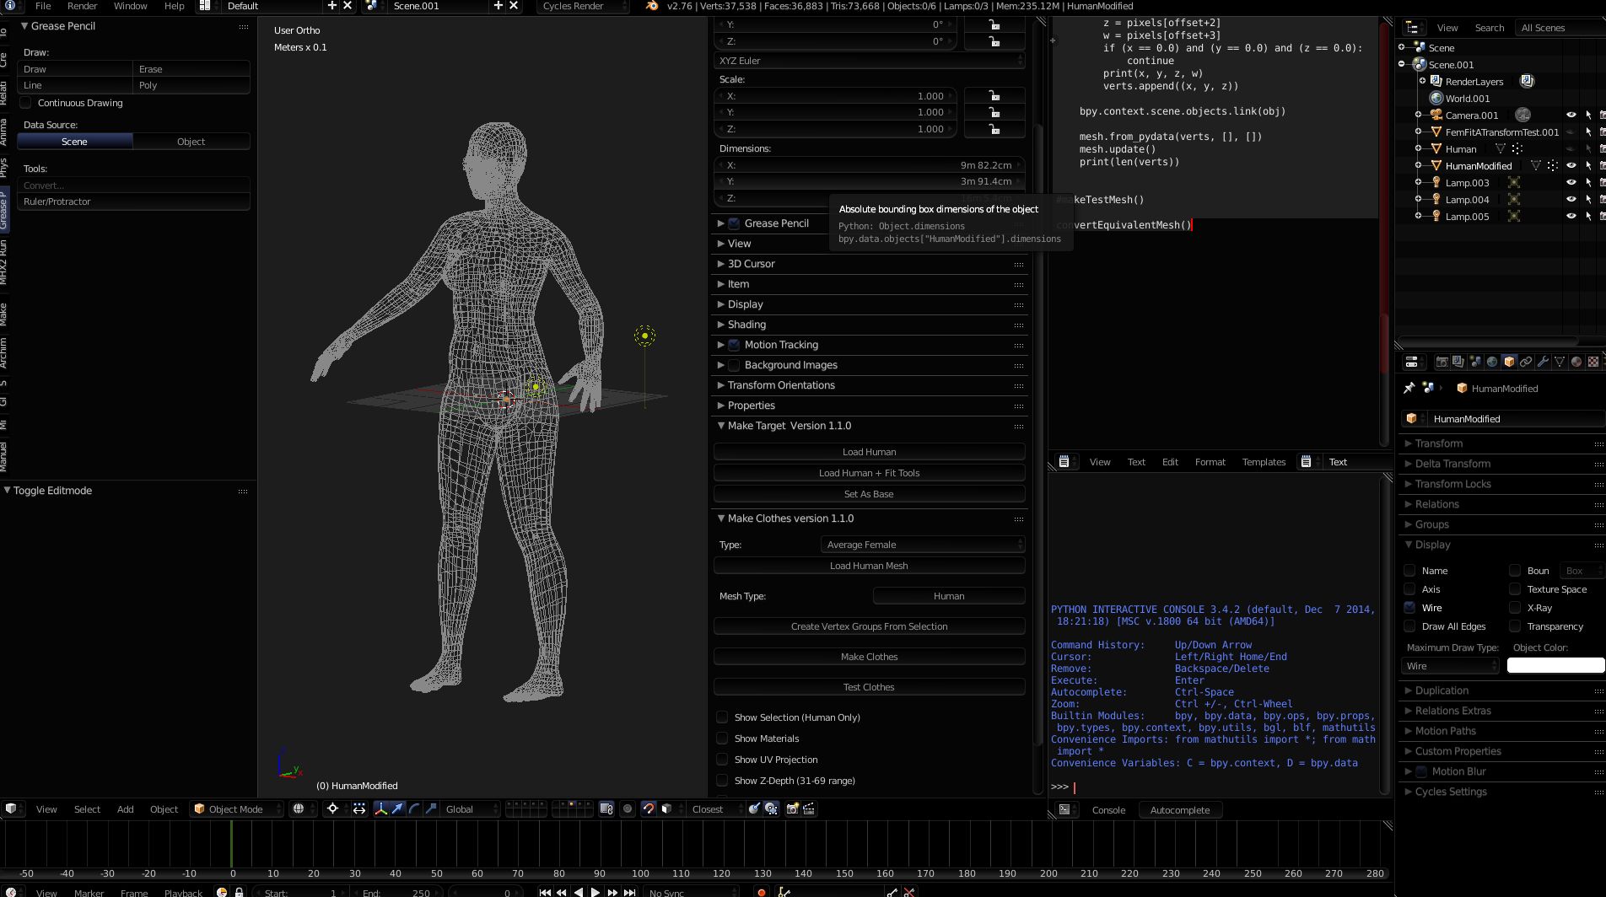Click Test Clothes button
The width and height of the screenshot is (1606, 897).
870,687
